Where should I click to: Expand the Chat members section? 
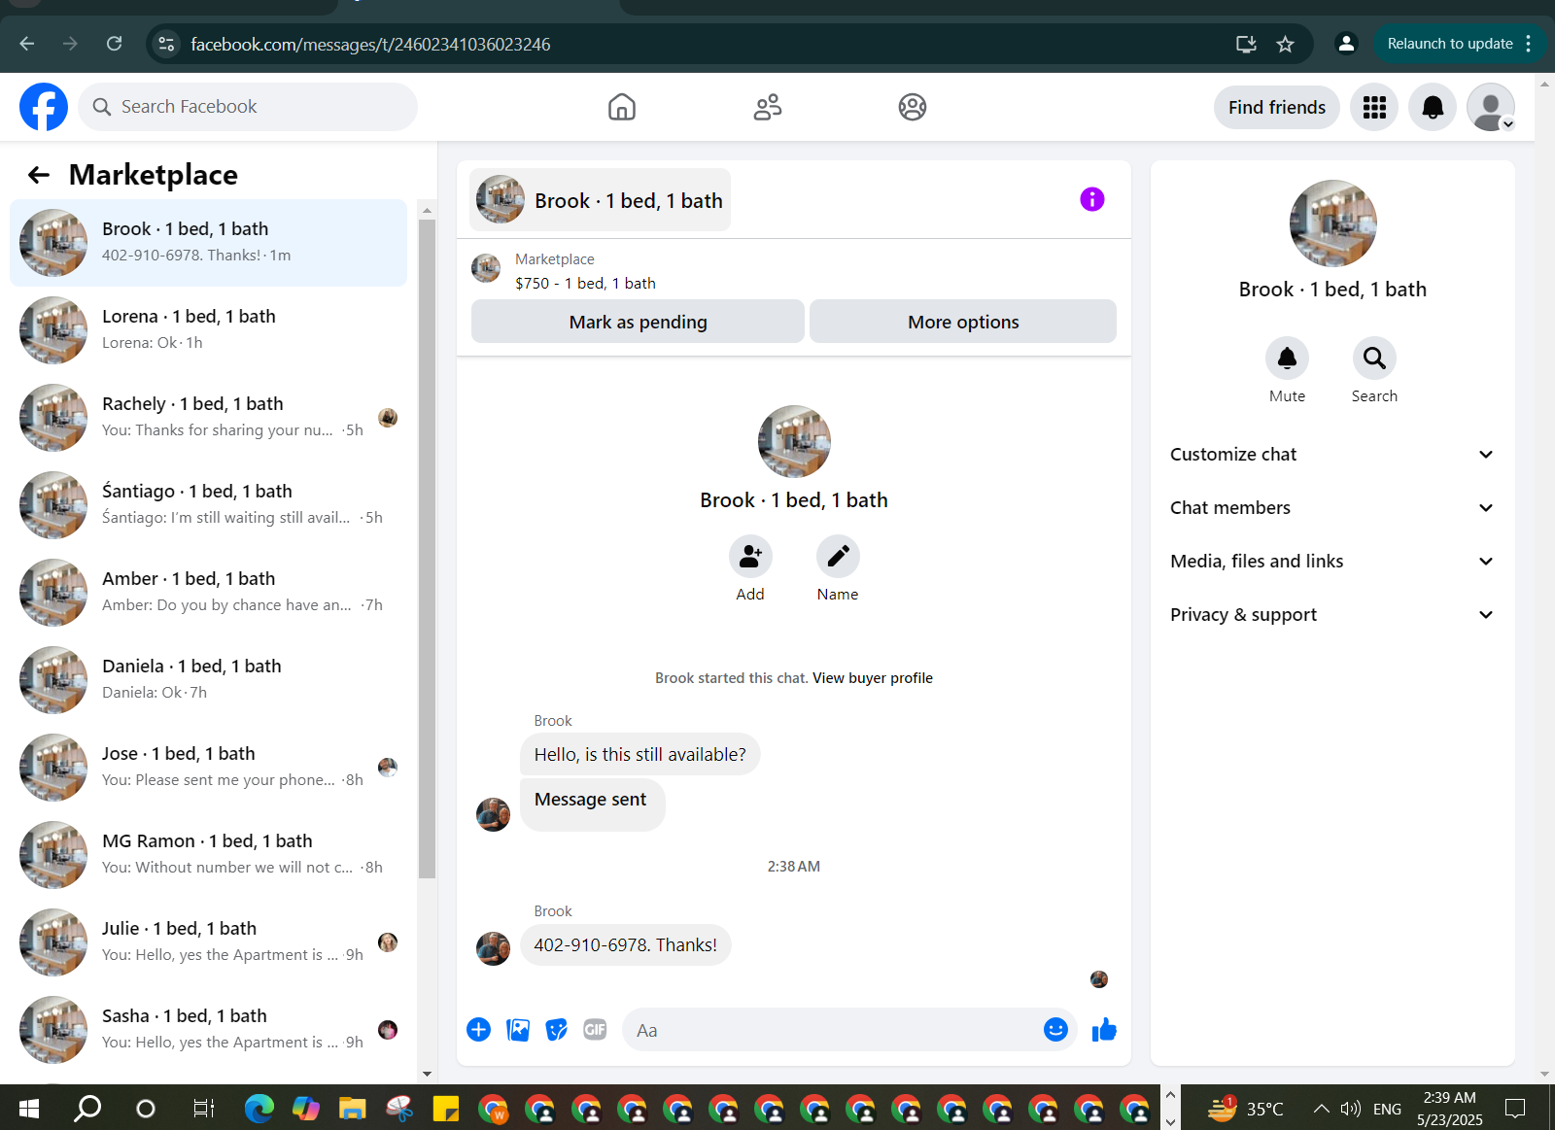click(1331, 508)
